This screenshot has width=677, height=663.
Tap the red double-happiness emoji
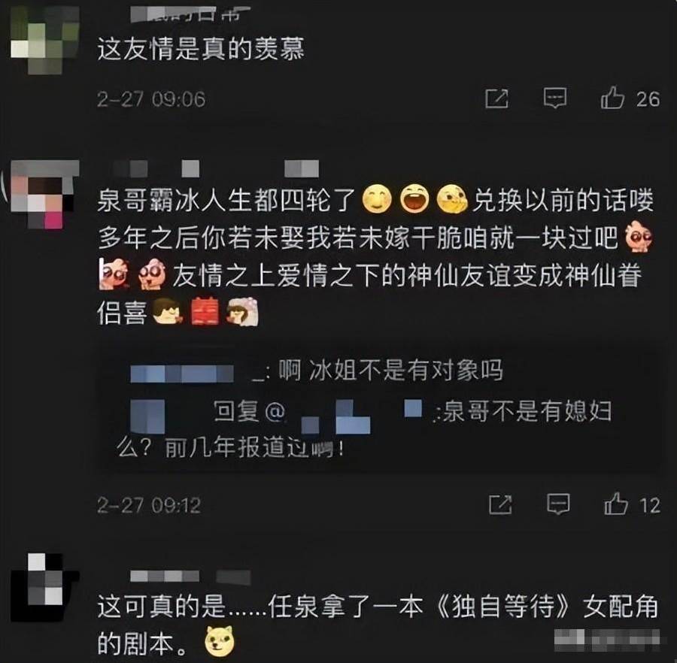pyautogui.click(x=205, y=310)
